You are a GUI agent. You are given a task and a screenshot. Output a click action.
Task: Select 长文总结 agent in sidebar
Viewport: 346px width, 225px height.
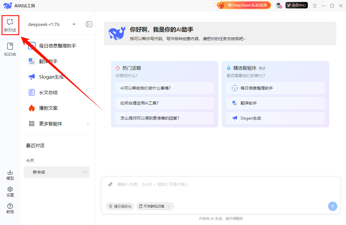pyautogui.click(x=48, y=92)
